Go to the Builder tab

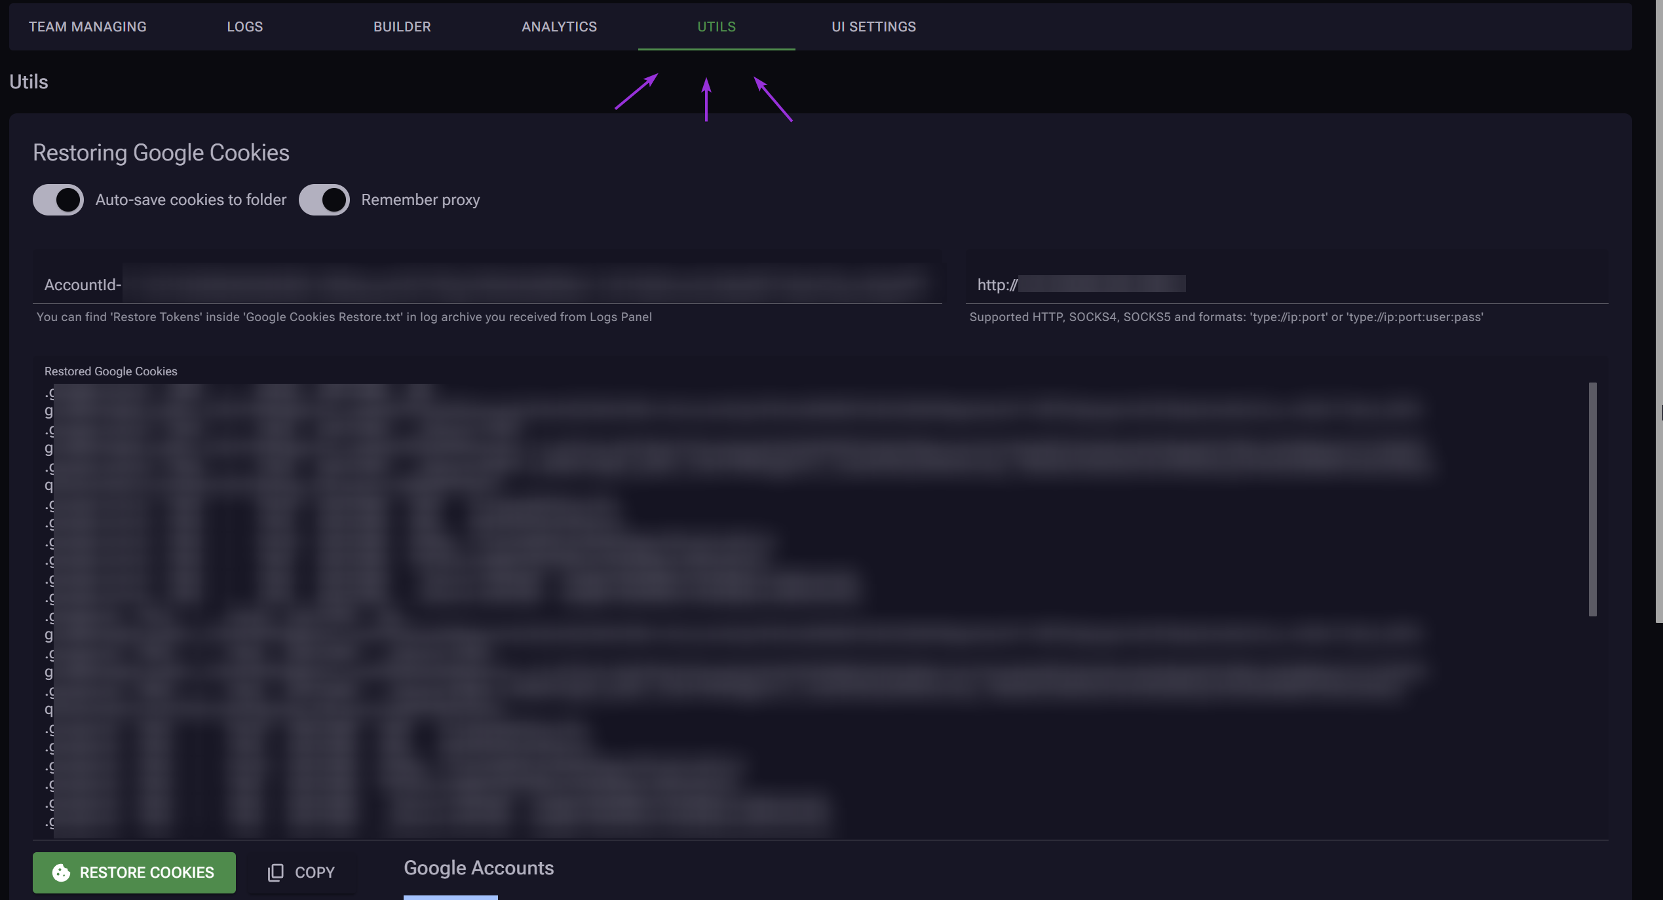(402, 27)
